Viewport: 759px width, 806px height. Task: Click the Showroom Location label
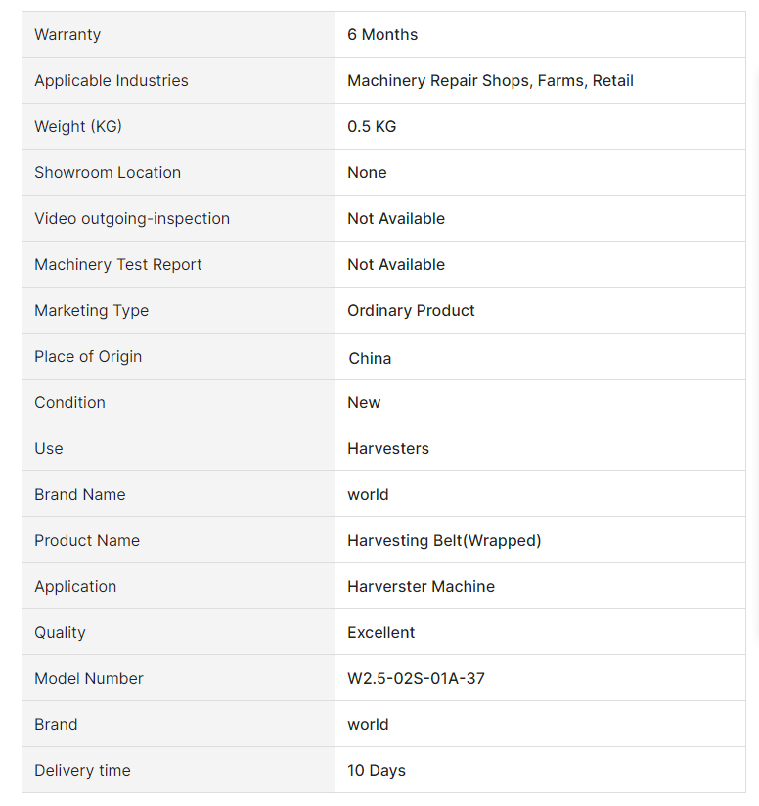(x=108, y=172)
